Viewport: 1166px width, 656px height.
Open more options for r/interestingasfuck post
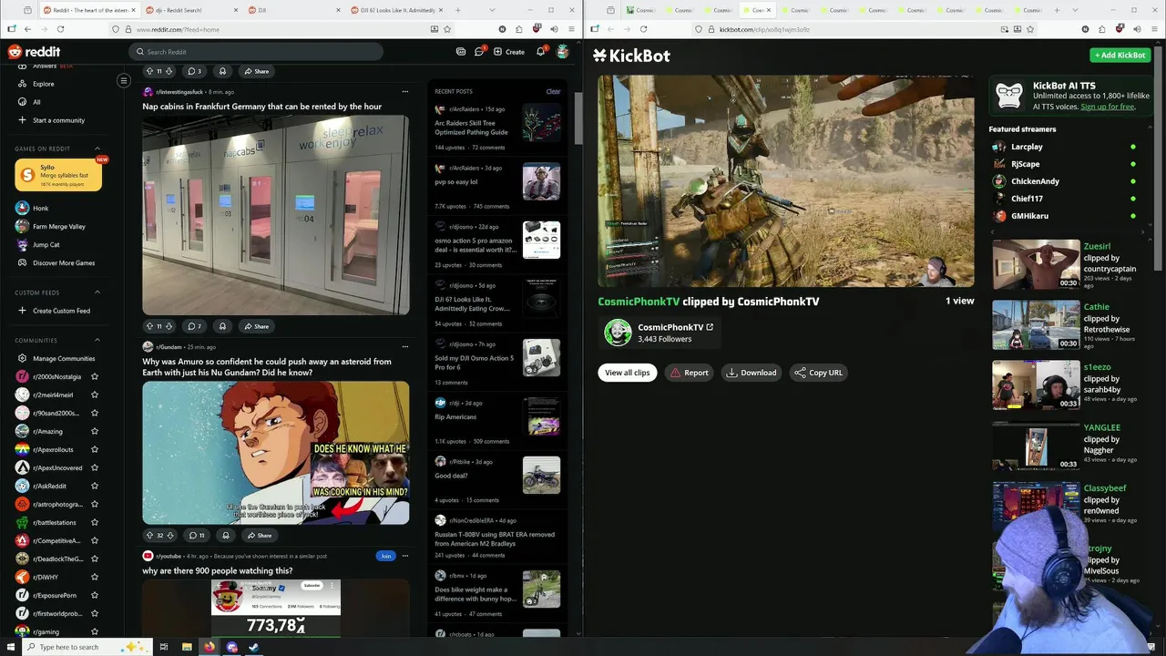(x=404, y=91)
